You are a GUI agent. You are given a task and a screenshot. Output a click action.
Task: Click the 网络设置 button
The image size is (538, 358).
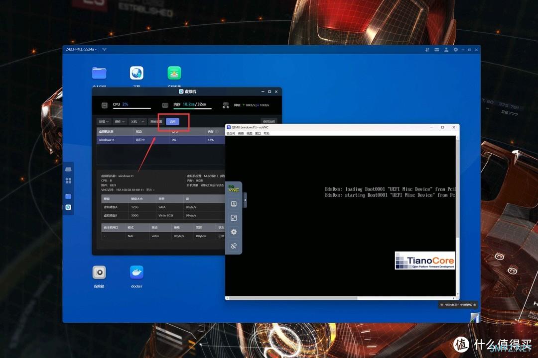click(156, 122)
